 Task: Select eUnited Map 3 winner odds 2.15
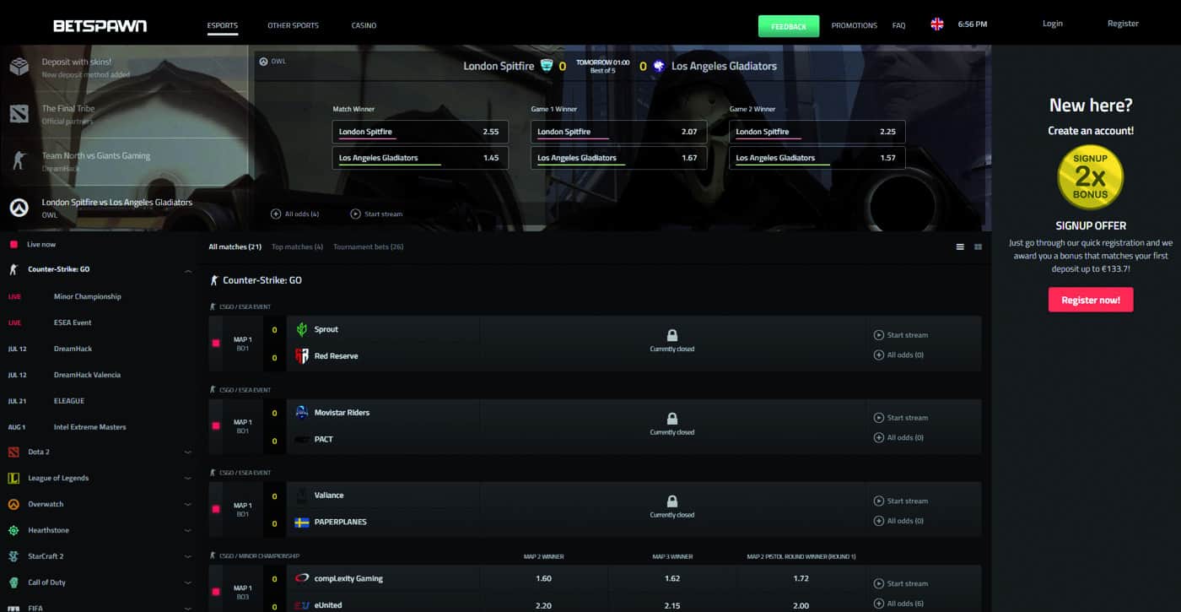pos(672,605)
